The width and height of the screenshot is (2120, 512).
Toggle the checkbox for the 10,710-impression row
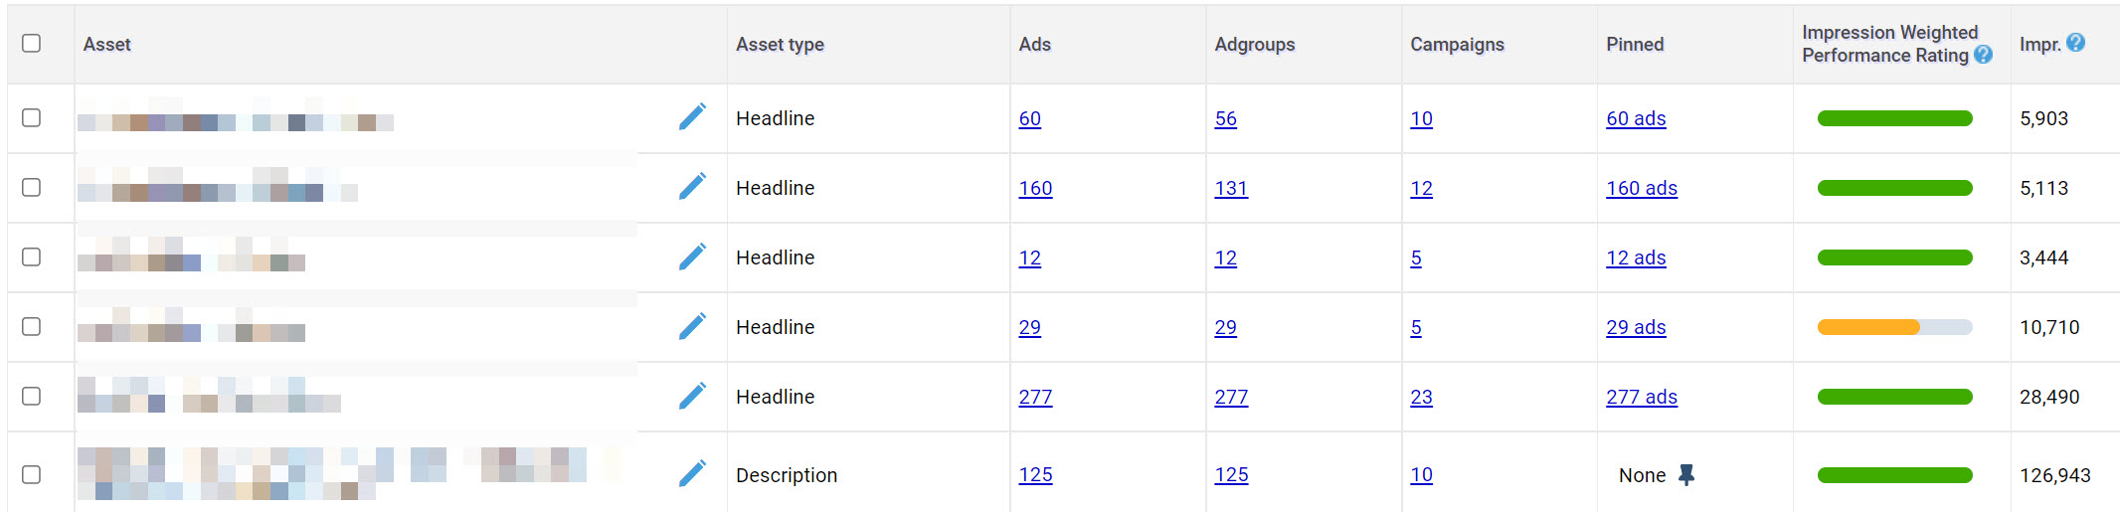(32, 326)
